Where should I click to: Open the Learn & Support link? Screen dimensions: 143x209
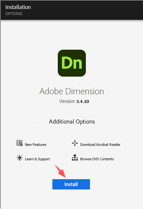pos(37,159)
